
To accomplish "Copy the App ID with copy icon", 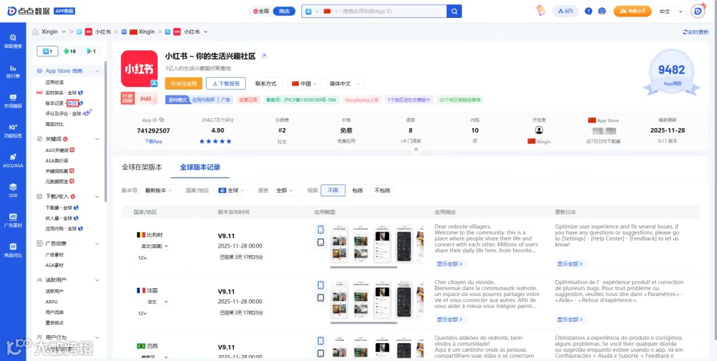I will pyautogui.click(x=161, y=120).
